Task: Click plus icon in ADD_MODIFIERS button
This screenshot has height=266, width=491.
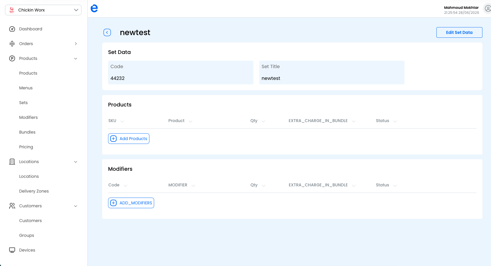Action: (113, 203)
